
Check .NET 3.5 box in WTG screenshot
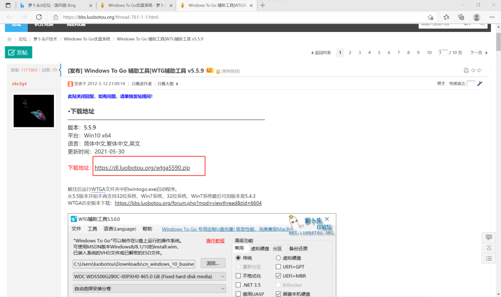[x=238, y=285]
